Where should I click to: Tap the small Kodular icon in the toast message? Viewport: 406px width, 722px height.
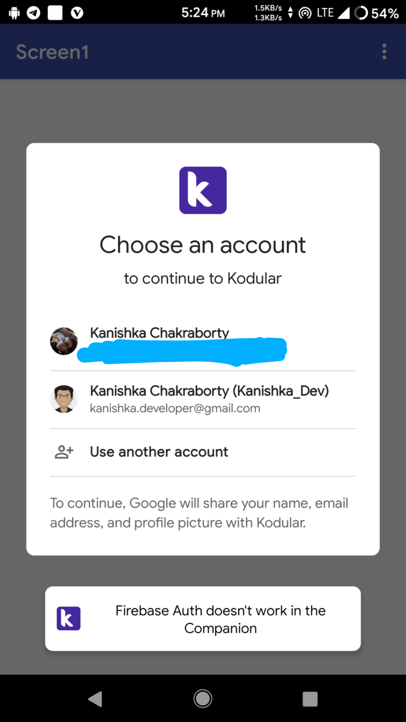68,618
